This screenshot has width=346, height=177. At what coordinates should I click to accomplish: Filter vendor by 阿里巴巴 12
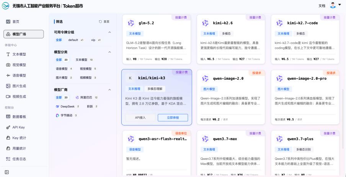click(86, 97)
